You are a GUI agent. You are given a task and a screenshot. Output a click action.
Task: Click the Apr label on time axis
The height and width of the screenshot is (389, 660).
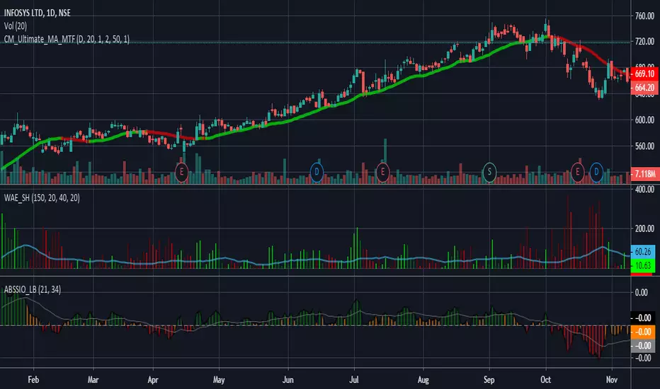tap(153, 380)
